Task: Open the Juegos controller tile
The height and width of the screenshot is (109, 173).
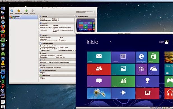Action: coord(169,82)
